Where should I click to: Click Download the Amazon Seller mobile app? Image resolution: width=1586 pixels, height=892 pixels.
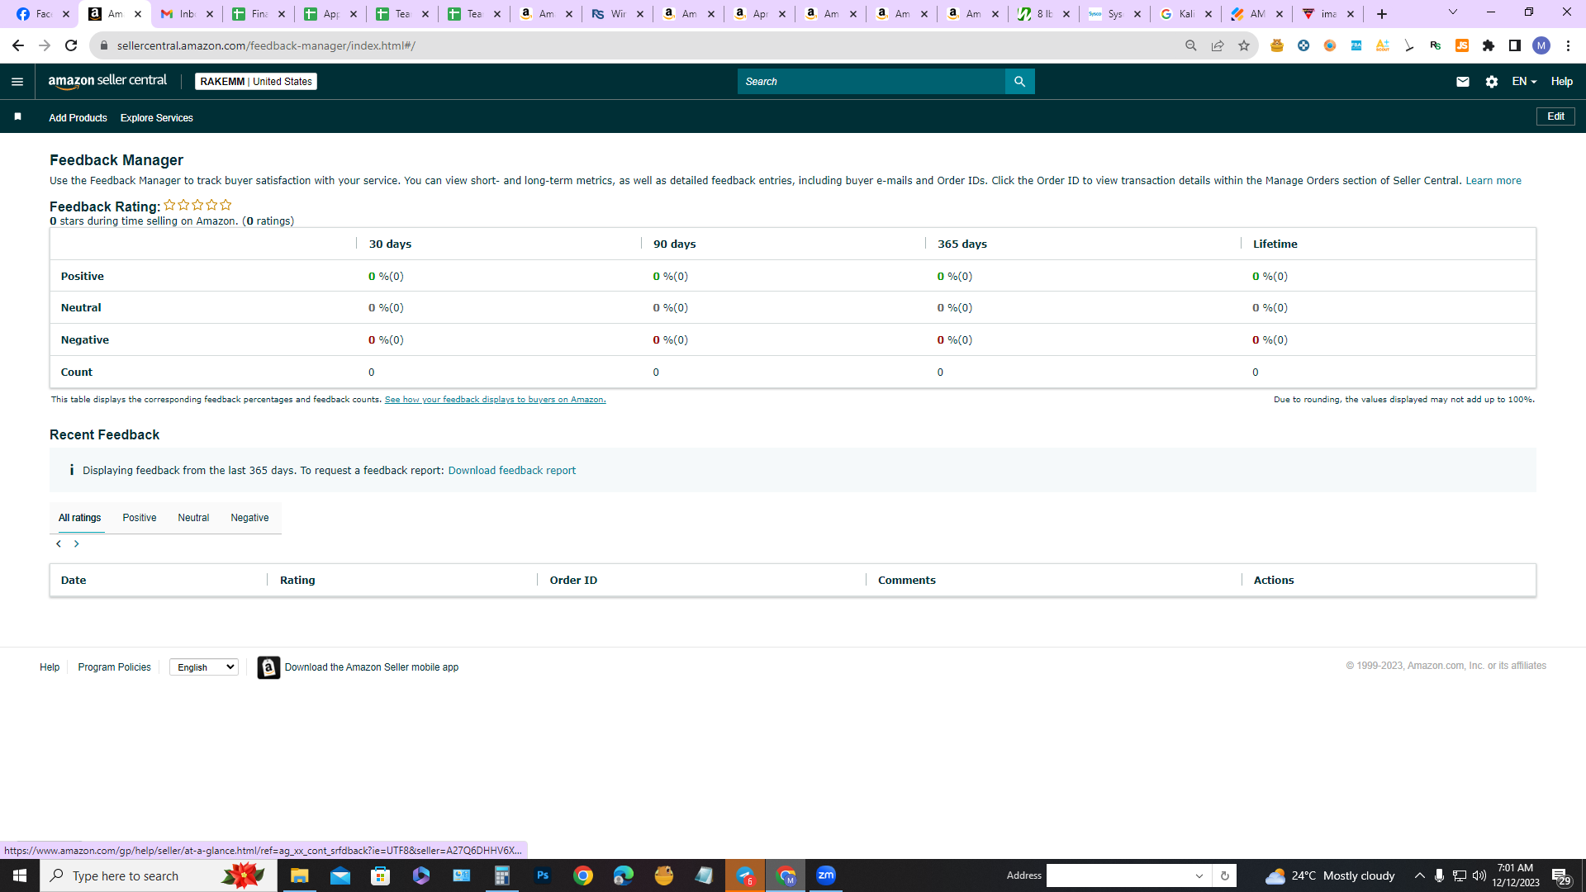[x=372, y=667]
